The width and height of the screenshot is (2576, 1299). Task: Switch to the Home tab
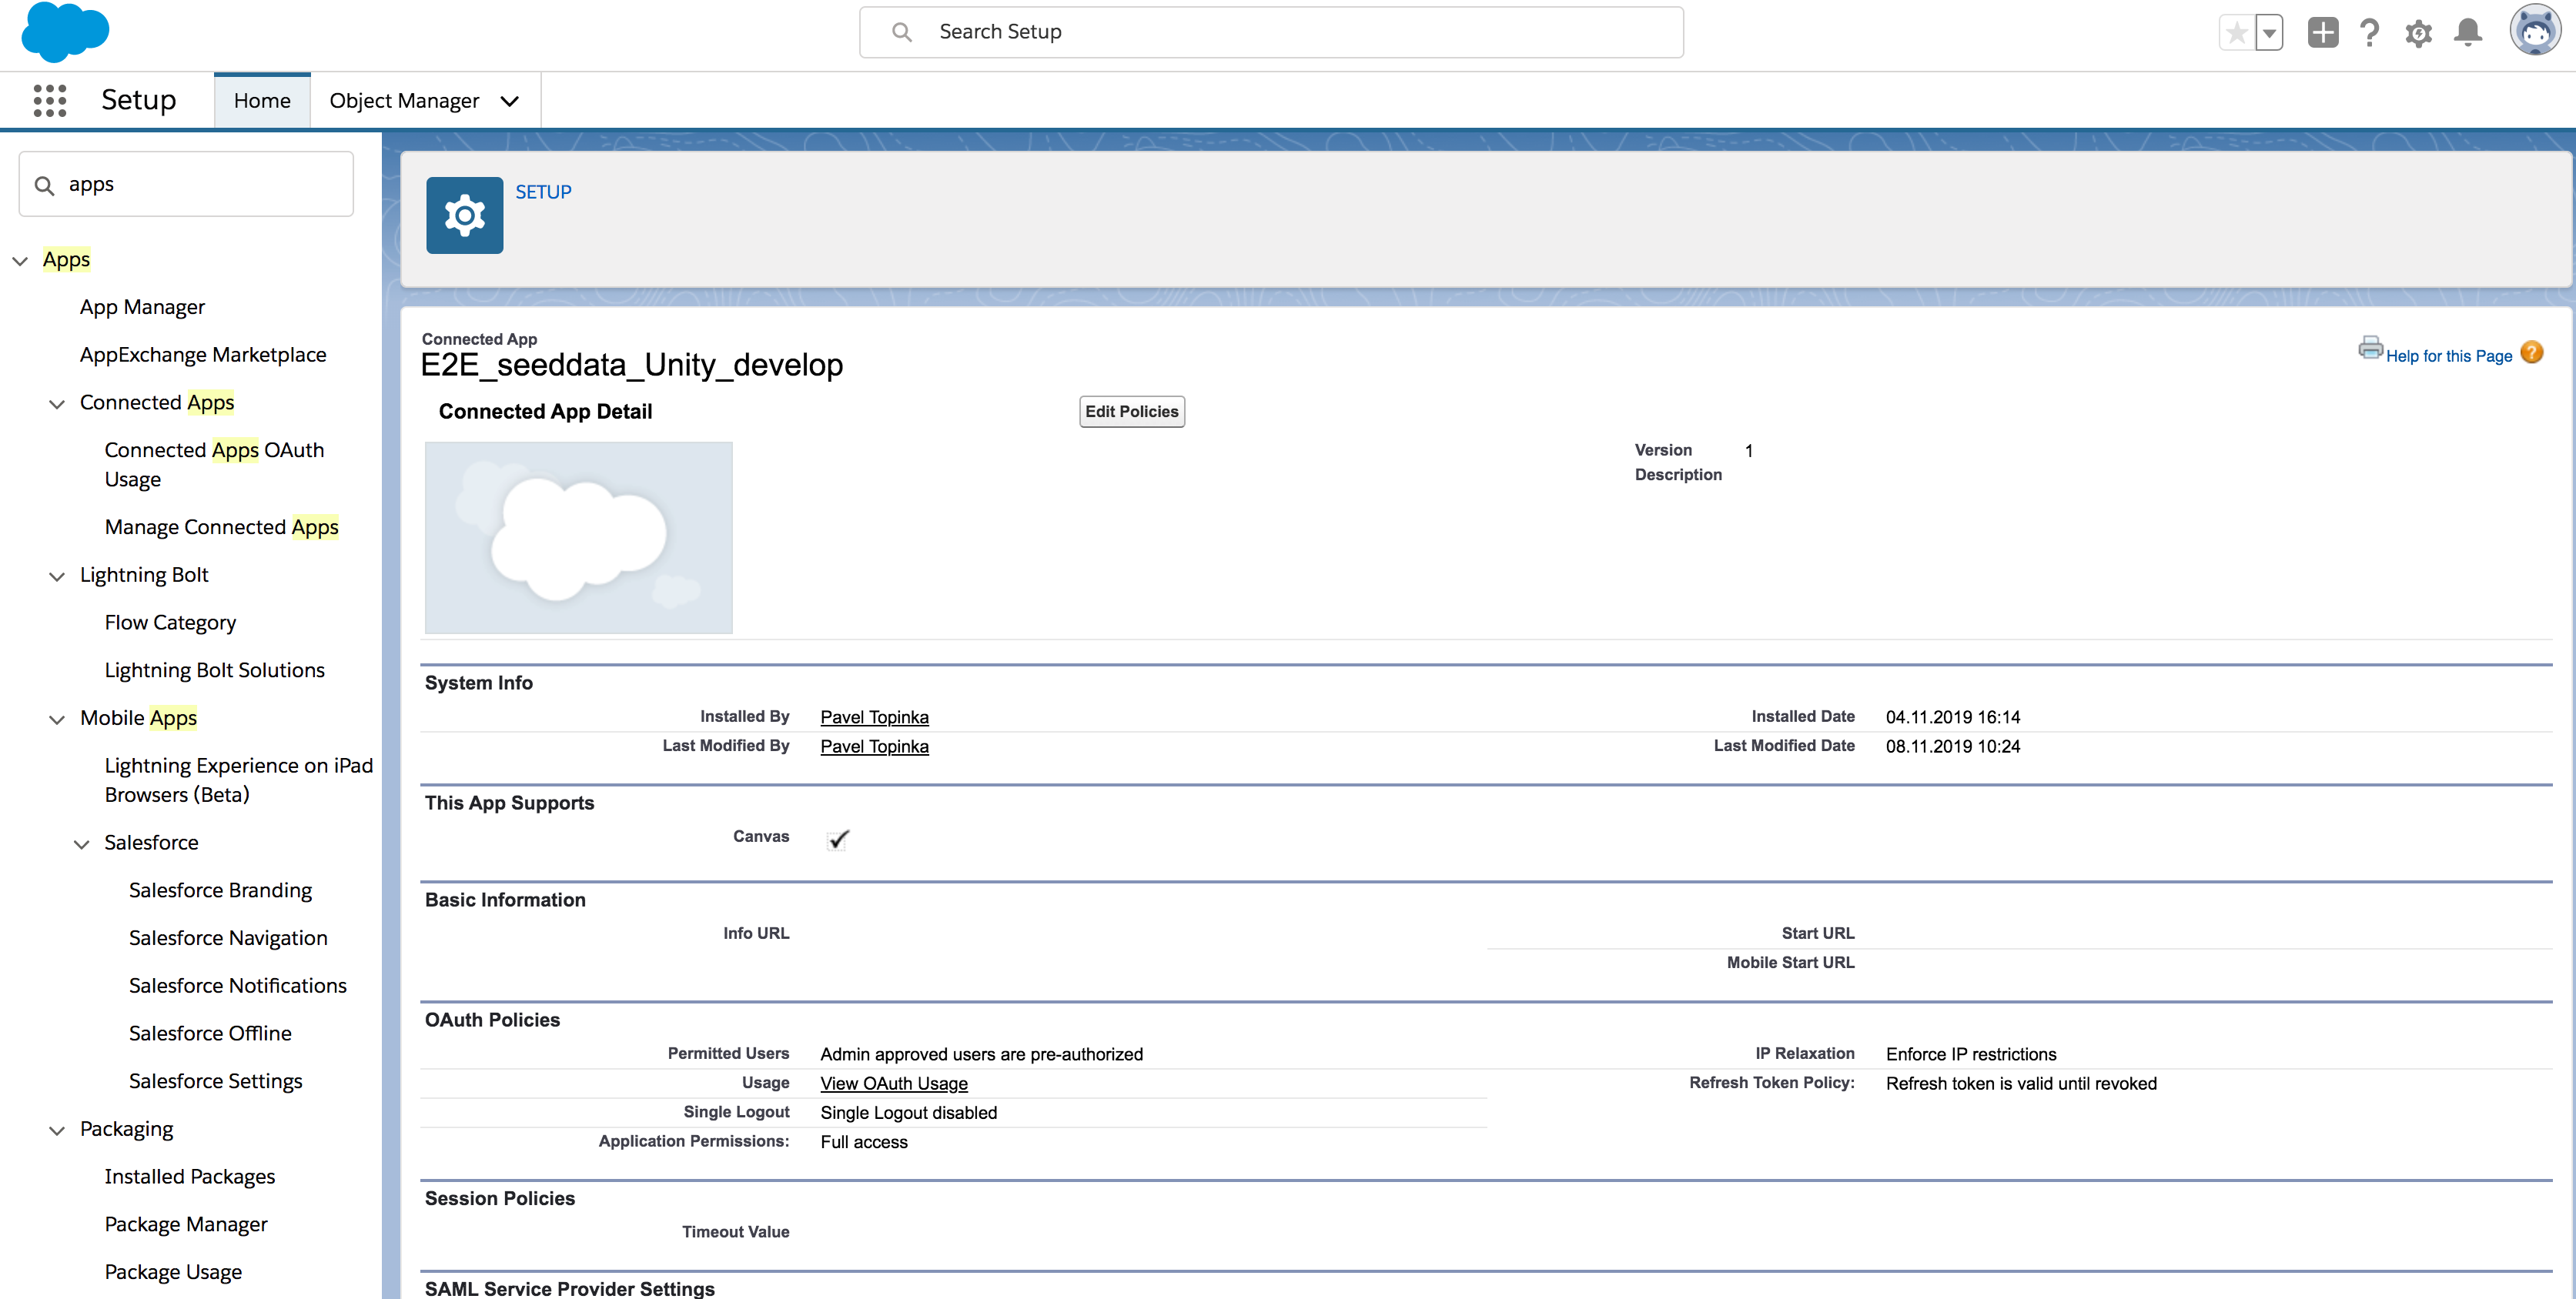pos(262,101)
